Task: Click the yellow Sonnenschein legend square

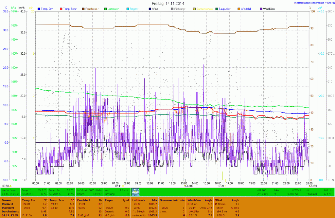Action: coord(195,8)
